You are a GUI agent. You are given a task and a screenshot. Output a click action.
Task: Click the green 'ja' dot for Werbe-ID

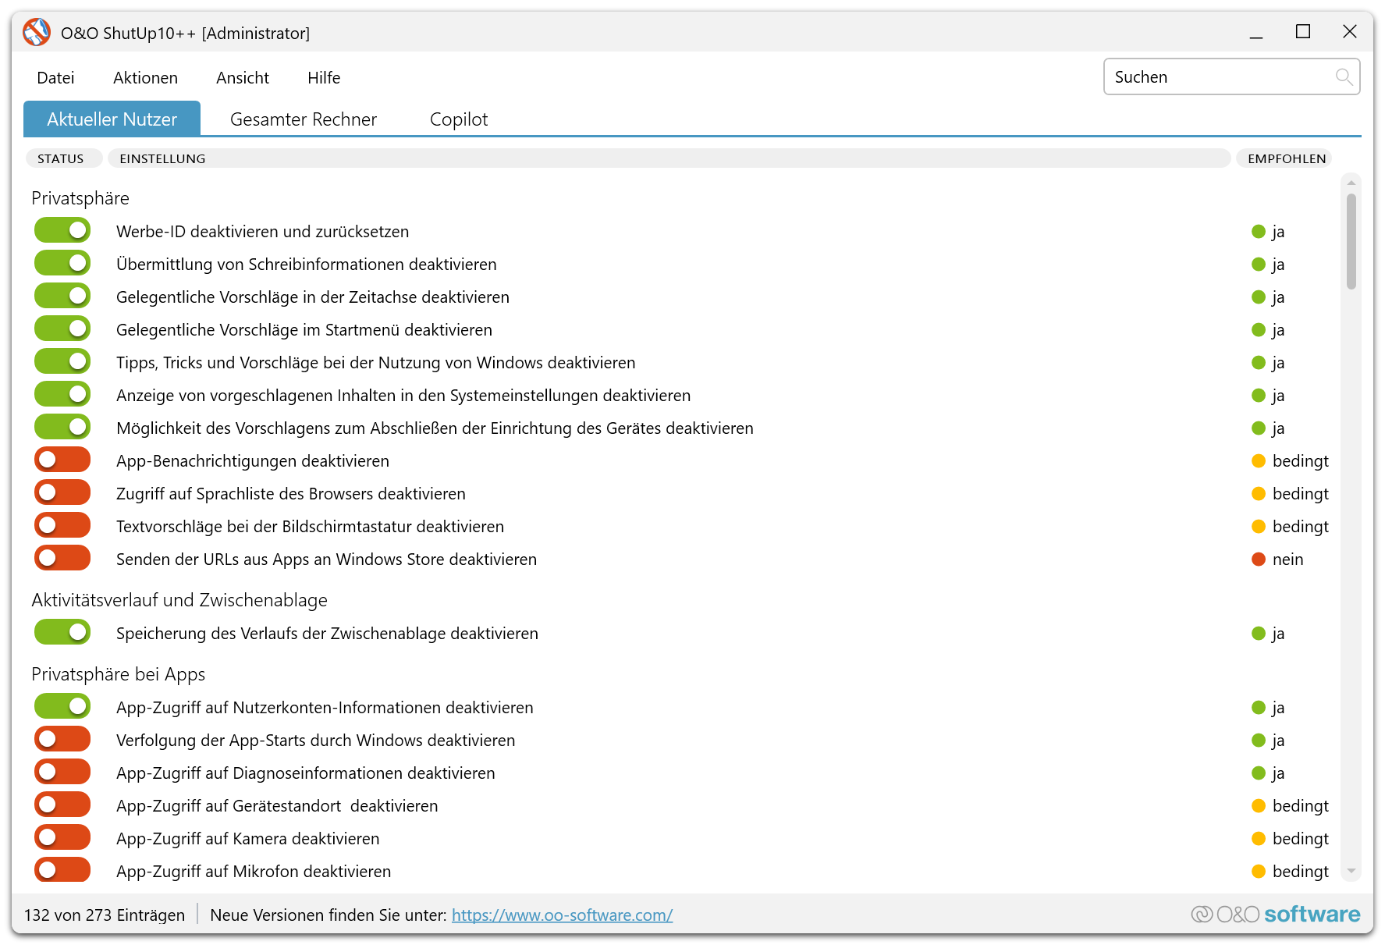1258,232
